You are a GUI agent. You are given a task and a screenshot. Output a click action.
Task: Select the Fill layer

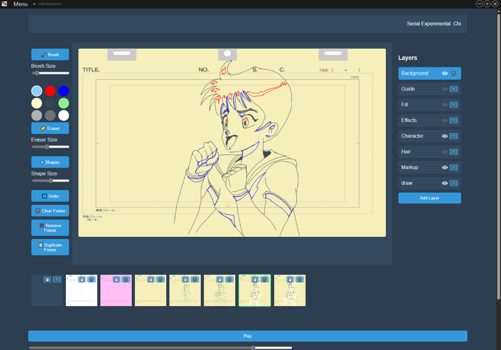pos(429,105)
